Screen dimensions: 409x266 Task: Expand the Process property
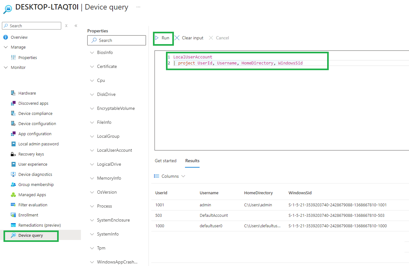[92, 206]
